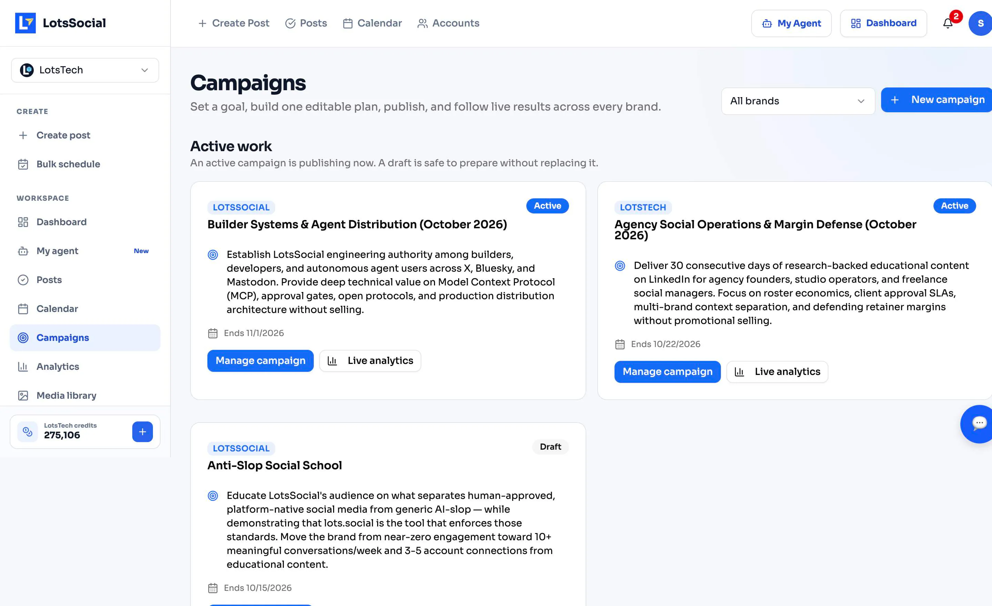This screenshot has width=992, height=606.
Task: View Live analytics for Agency Social Operations
Action: [777, 372]
